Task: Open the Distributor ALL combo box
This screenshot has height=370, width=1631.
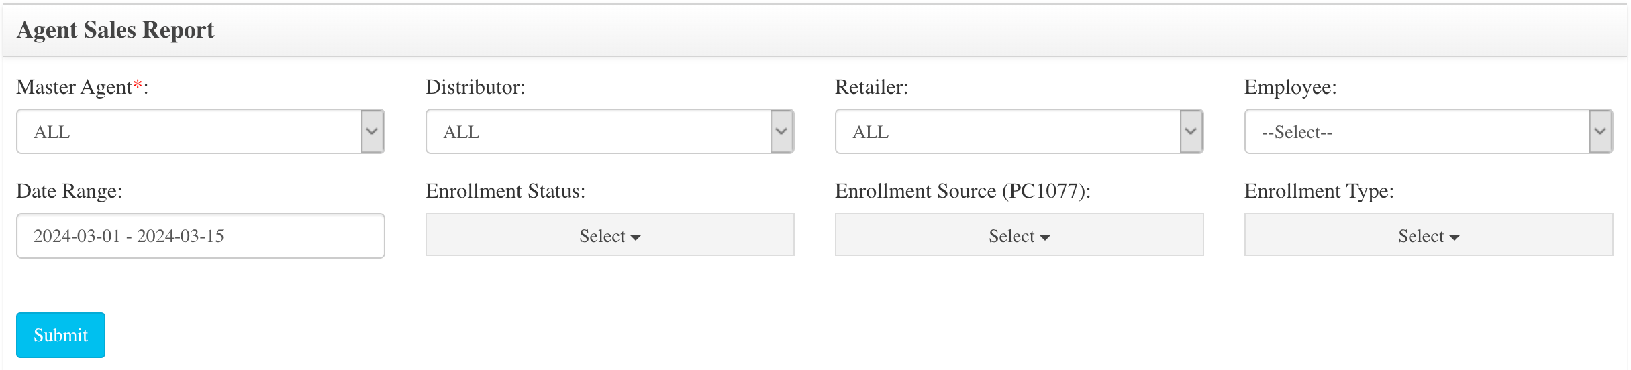Action: pos(610,131)
